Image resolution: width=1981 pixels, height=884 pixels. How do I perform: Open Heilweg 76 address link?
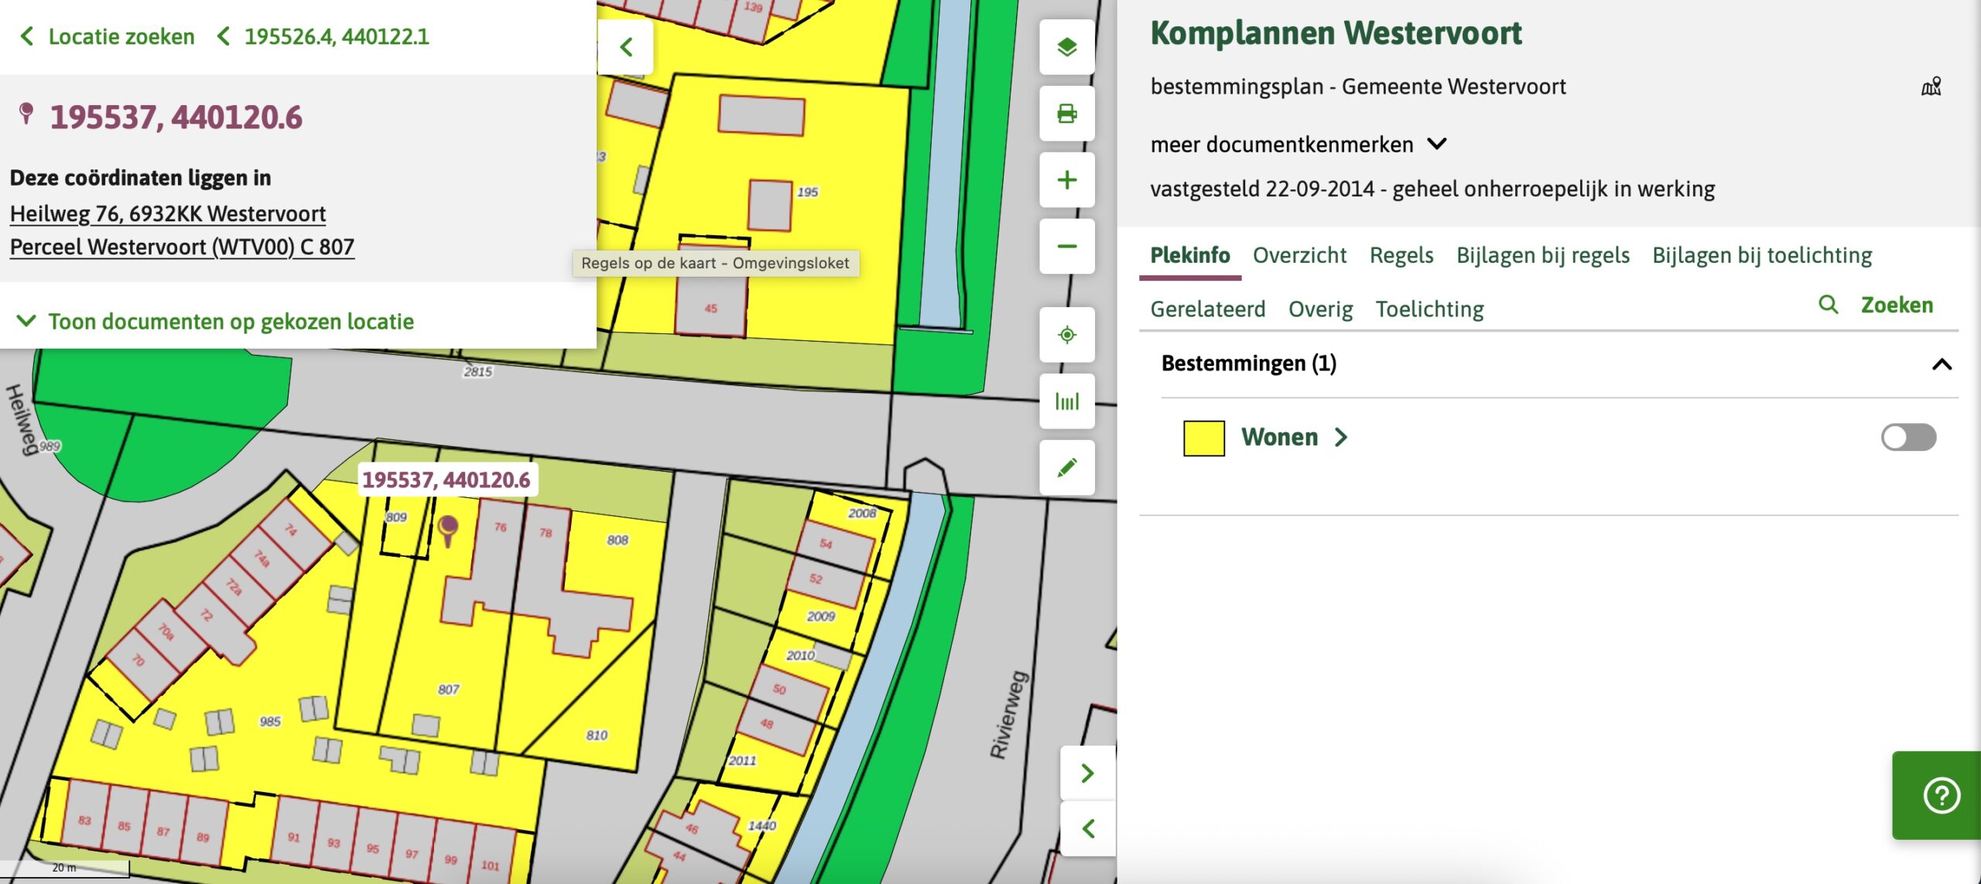pyautogui.click(x=168, y=213)
